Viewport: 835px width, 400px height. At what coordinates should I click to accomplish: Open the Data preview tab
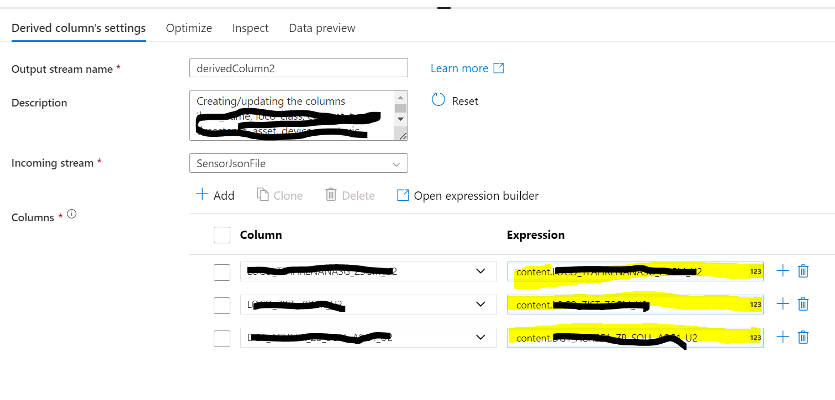click(321, 28)
